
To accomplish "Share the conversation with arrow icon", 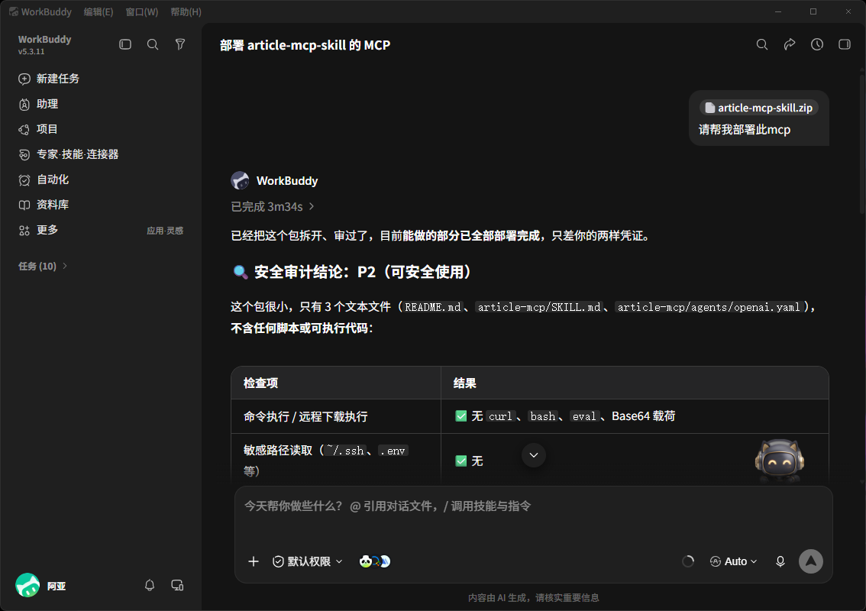I will [x=790, y=44].
